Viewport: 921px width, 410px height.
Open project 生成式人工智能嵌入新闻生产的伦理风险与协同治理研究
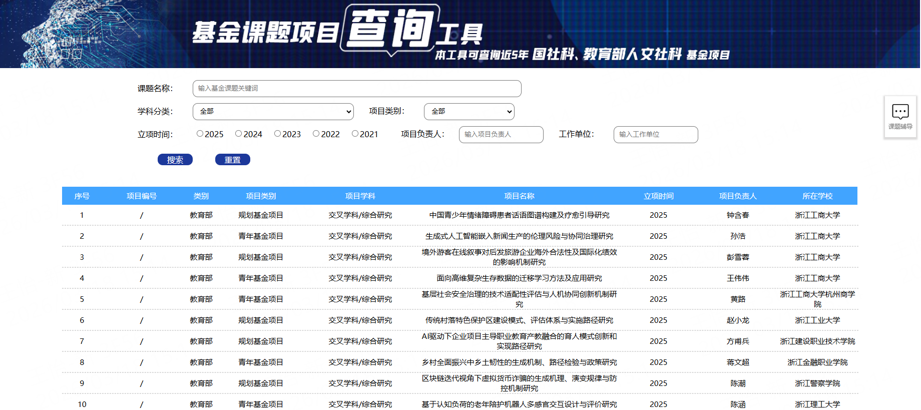point(519,236)
